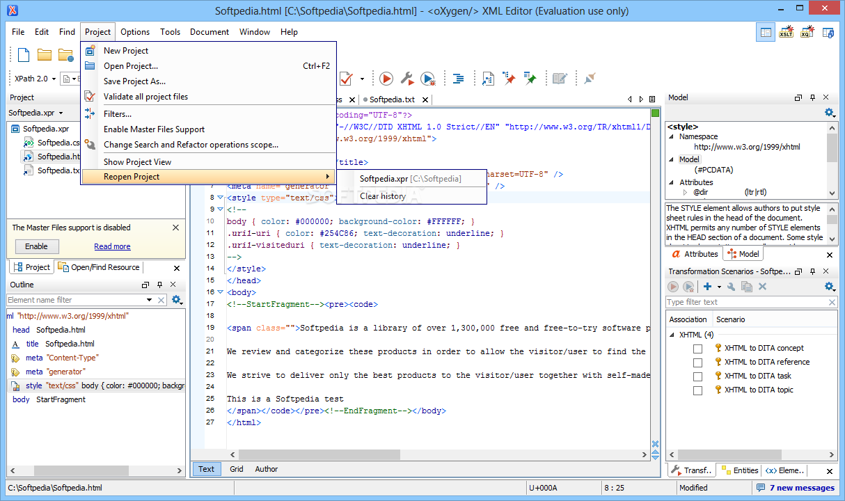Open the XPath 2.0 version dropdown

[x=54, y=79]
